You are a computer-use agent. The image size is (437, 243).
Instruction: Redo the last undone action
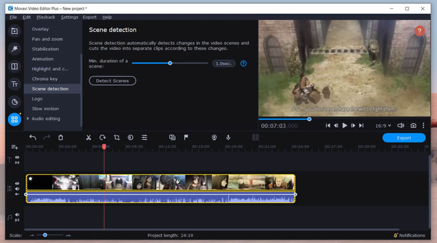click(47, 137)
